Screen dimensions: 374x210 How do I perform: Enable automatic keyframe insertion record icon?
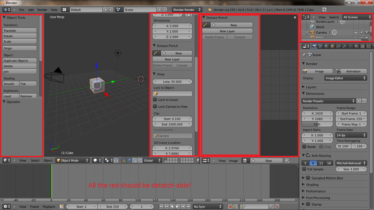click(230, 206)
